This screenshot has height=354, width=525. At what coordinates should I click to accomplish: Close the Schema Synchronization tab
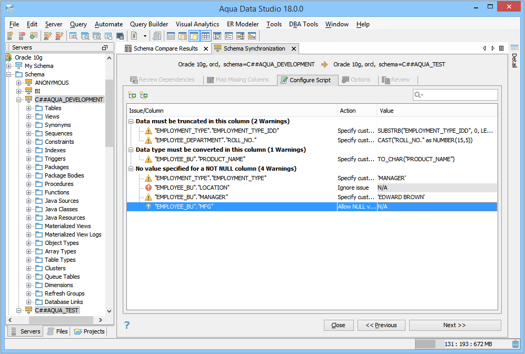[x=294, y=49]
